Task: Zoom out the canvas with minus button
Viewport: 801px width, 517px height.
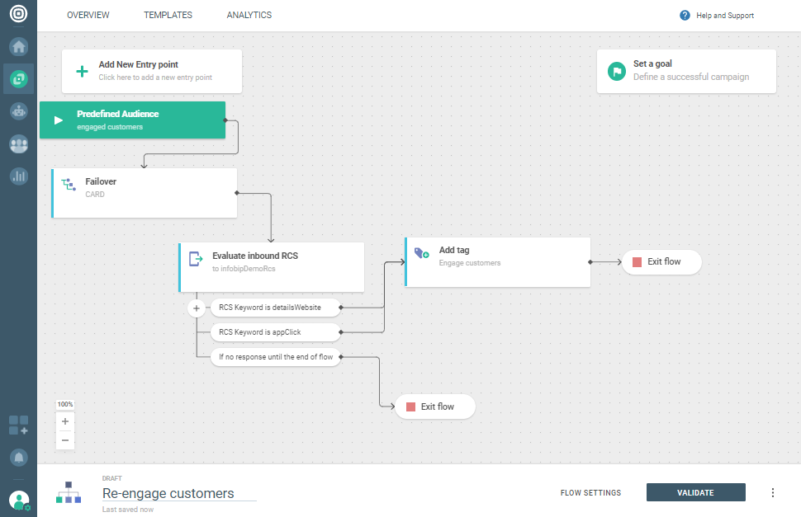Action: tap(65, 440)
